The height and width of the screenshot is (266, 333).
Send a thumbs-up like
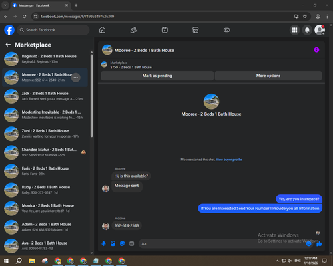click(319, 244)
